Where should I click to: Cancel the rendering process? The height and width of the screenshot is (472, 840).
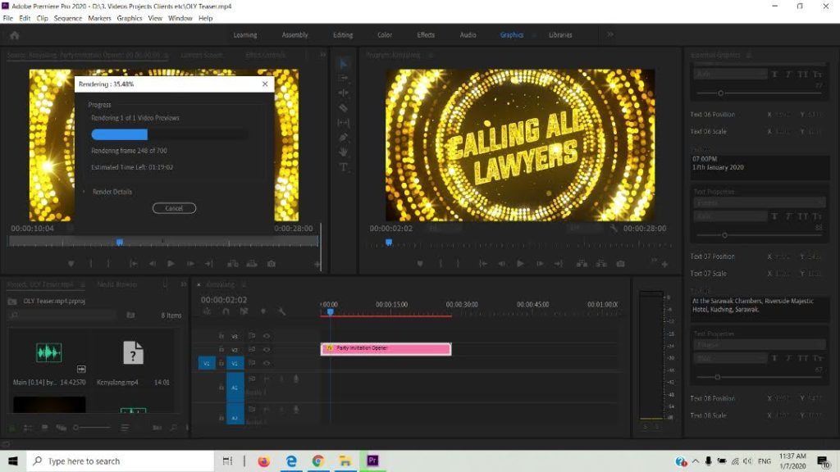point(174,208)
